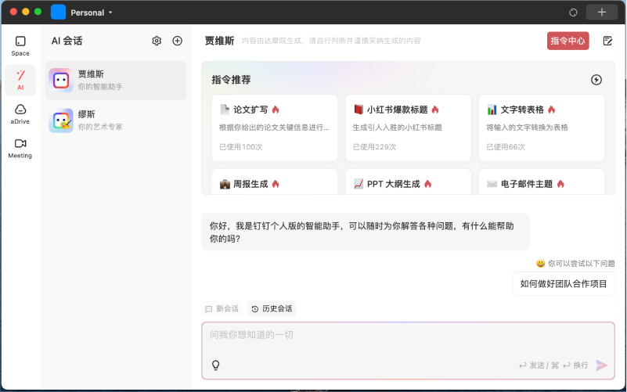Click the refresh icon in title bar
This screenshot has height=392, width=627.
(x=573, y=13)
